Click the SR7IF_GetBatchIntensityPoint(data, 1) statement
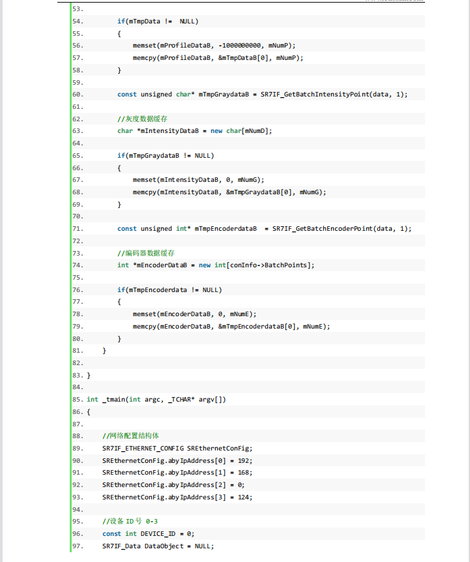The height and width of the screenshot is (562, 470). (x=262, y=95)
